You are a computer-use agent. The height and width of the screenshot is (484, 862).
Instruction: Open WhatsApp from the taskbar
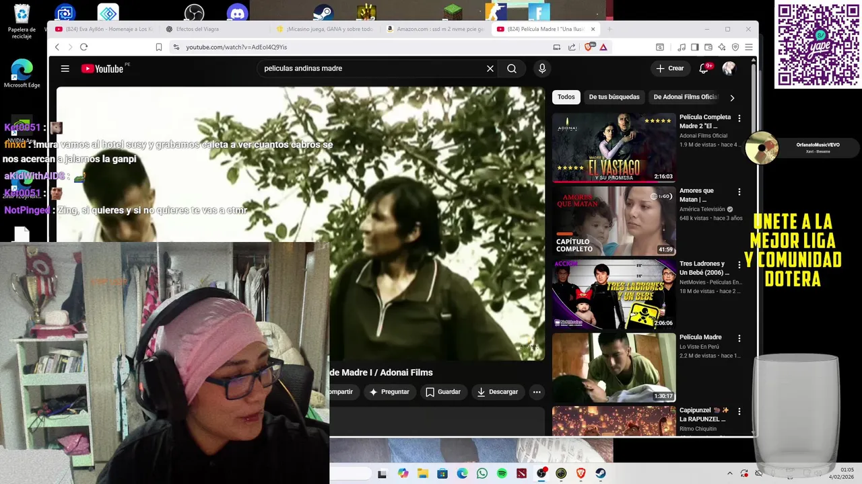[482, 473]
